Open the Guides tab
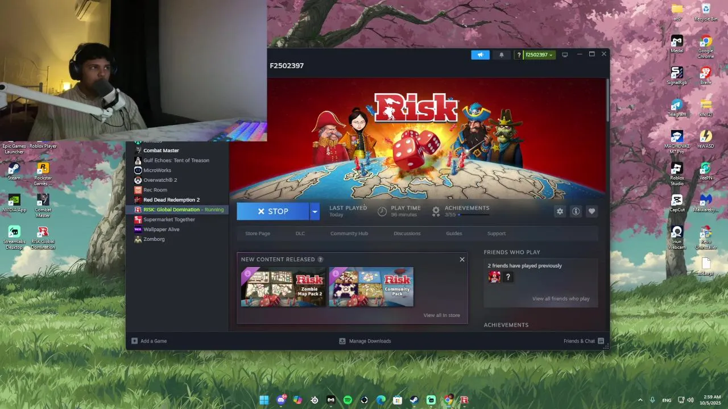728x409 pixels. click(x=454, y=233)
